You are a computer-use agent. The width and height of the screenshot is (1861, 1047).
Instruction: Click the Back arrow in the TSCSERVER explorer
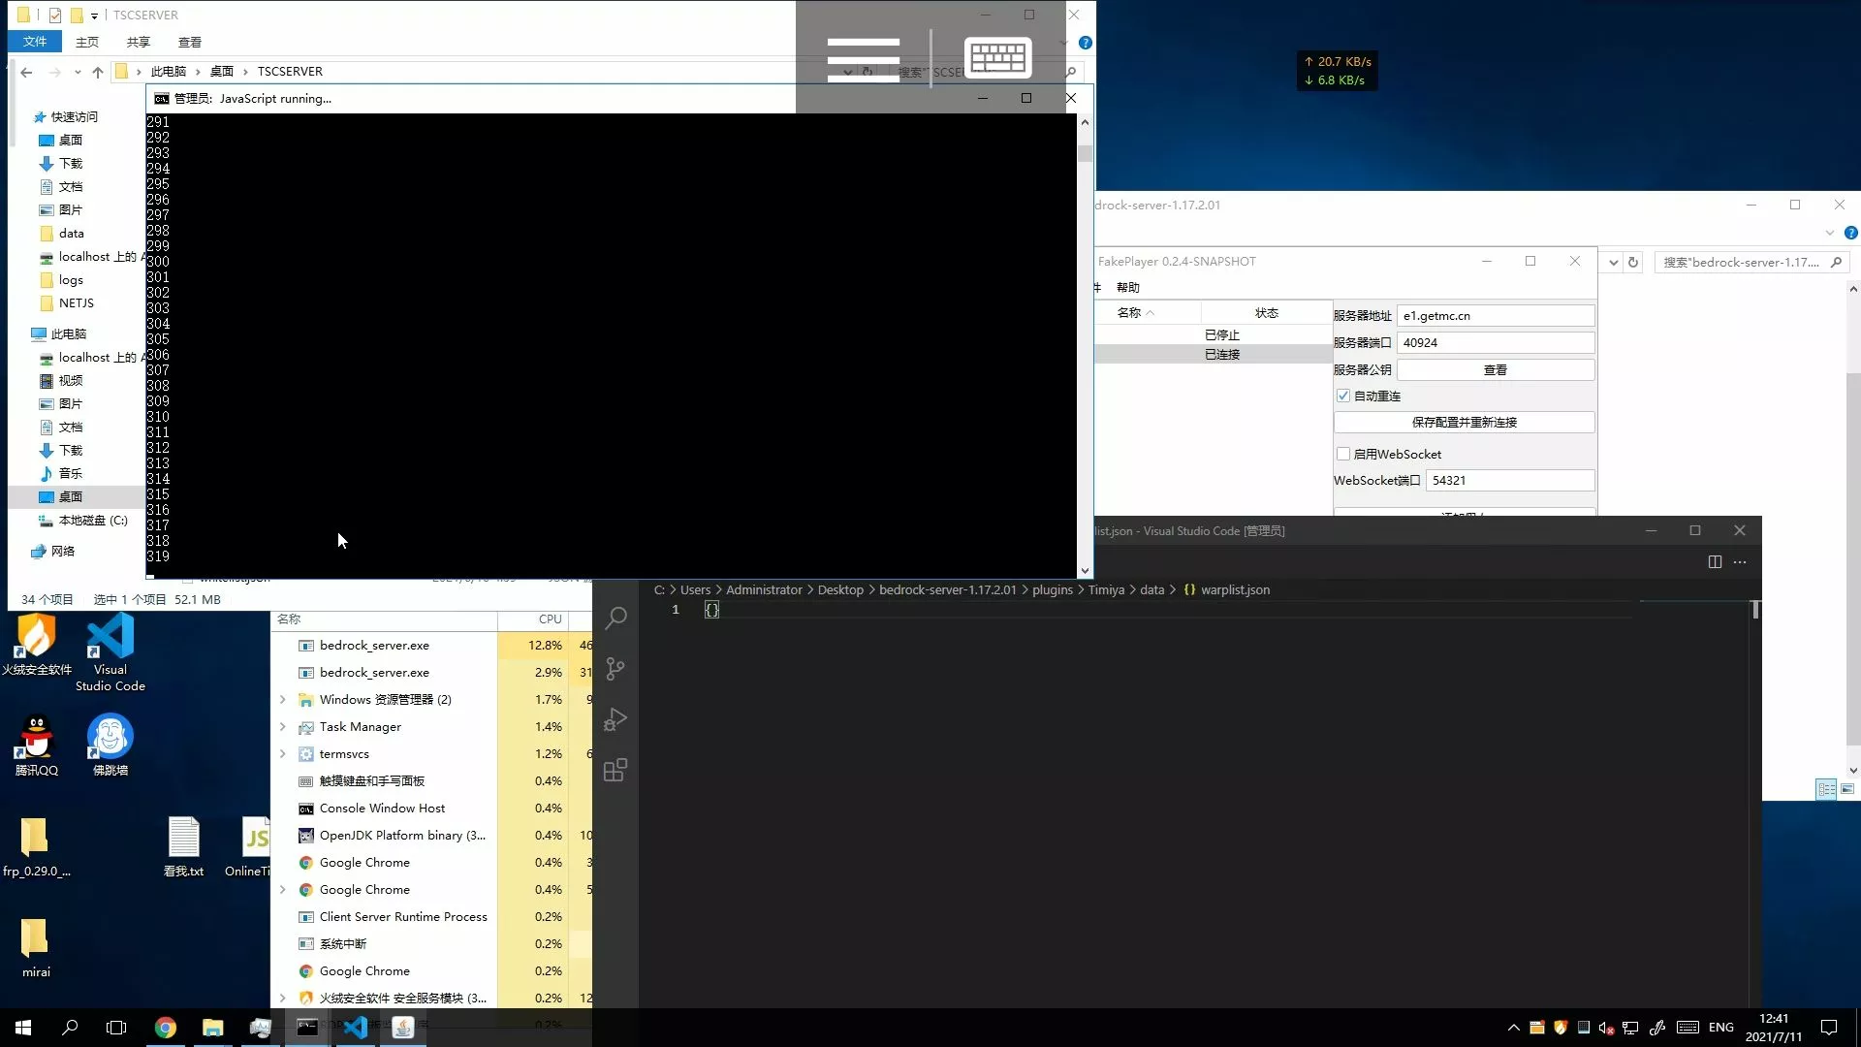click(x=26, y=72)
